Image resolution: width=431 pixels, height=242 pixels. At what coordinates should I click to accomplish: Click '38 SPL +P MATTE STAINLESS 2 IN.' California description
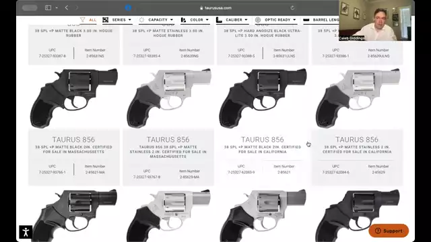click(357, 149)
